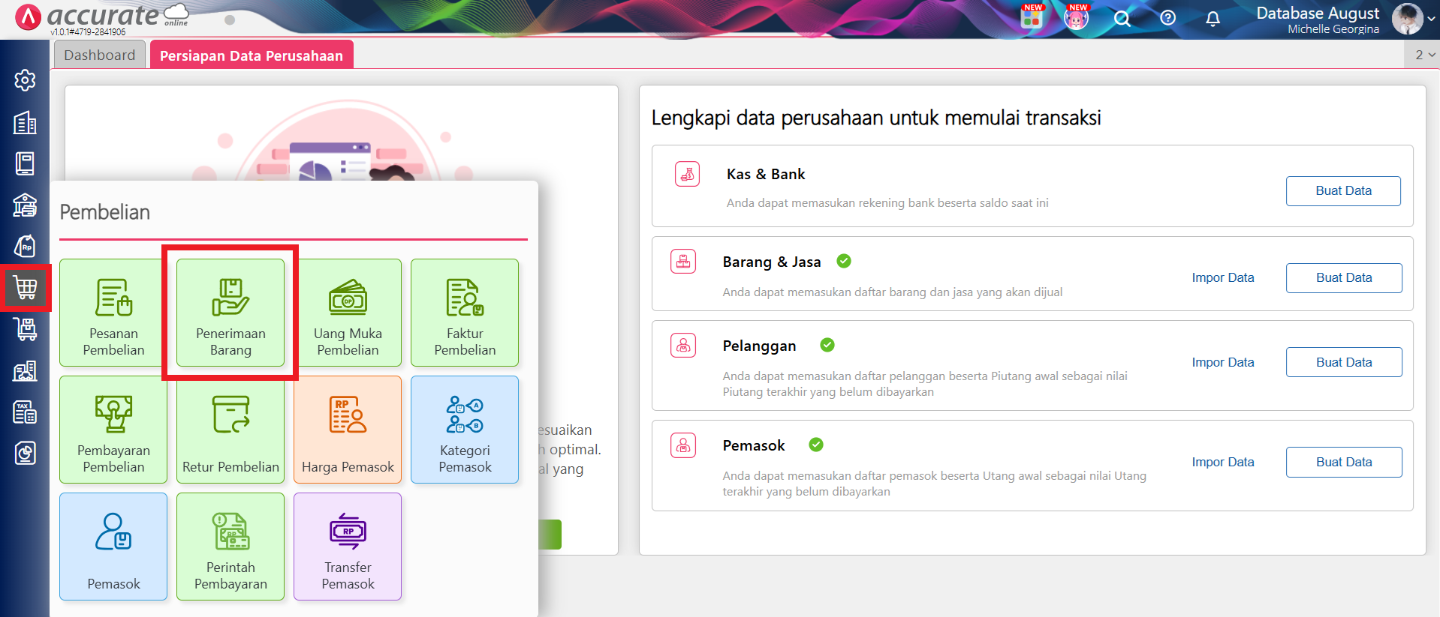The width and height of the screenshot is (1440, 617).
Task: Open Penerimaan Barang tile
Action: coord(230,313)
